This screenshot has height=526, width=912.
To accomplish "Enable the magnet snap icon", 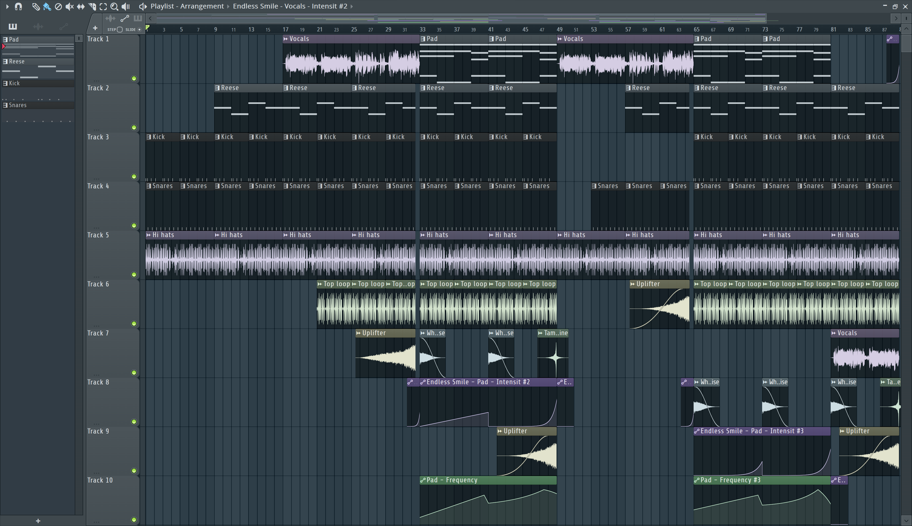I will 18,6.
